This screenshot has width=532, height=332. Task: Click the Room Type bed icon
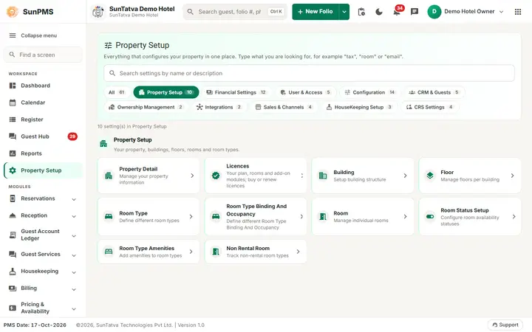click(109, 216)
